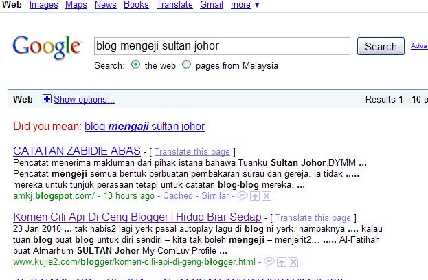This screenshot has height=280, width=428.
Task: Click Cached link for amkj.blogspot result
Action: click(178, 196)
